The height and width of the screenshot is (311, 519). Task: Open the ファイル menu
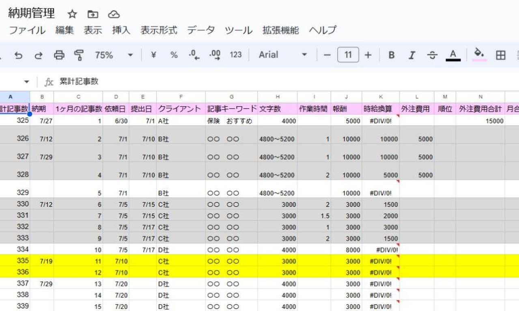coord(27,30)
